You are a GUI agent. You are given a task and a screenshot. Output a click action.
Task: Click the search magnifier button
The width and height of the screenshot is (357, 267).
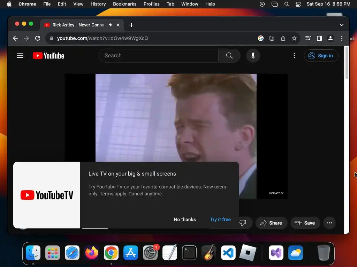(229, 56)
